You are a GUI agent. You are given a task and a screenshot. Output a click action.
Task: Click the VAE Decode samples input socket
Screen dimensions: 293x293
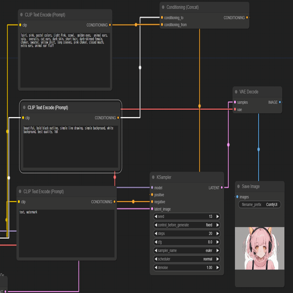[x=235, y=102]
